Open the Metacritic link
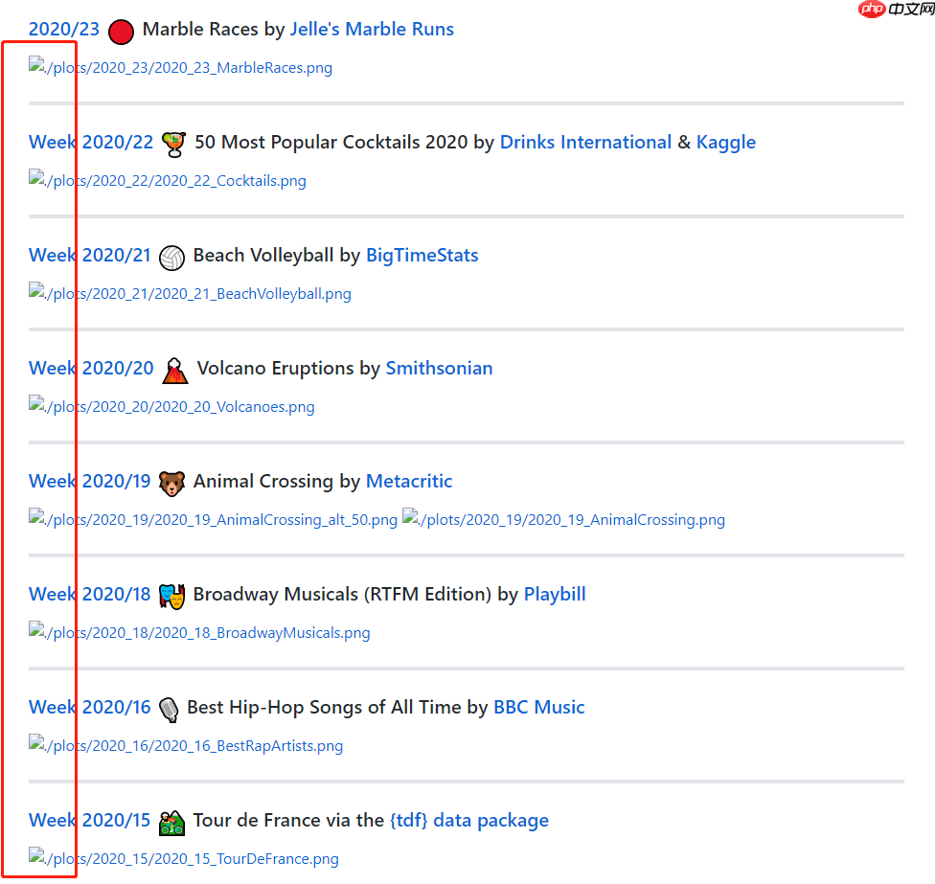The image size is (936, 884). (x=409, y=482)
